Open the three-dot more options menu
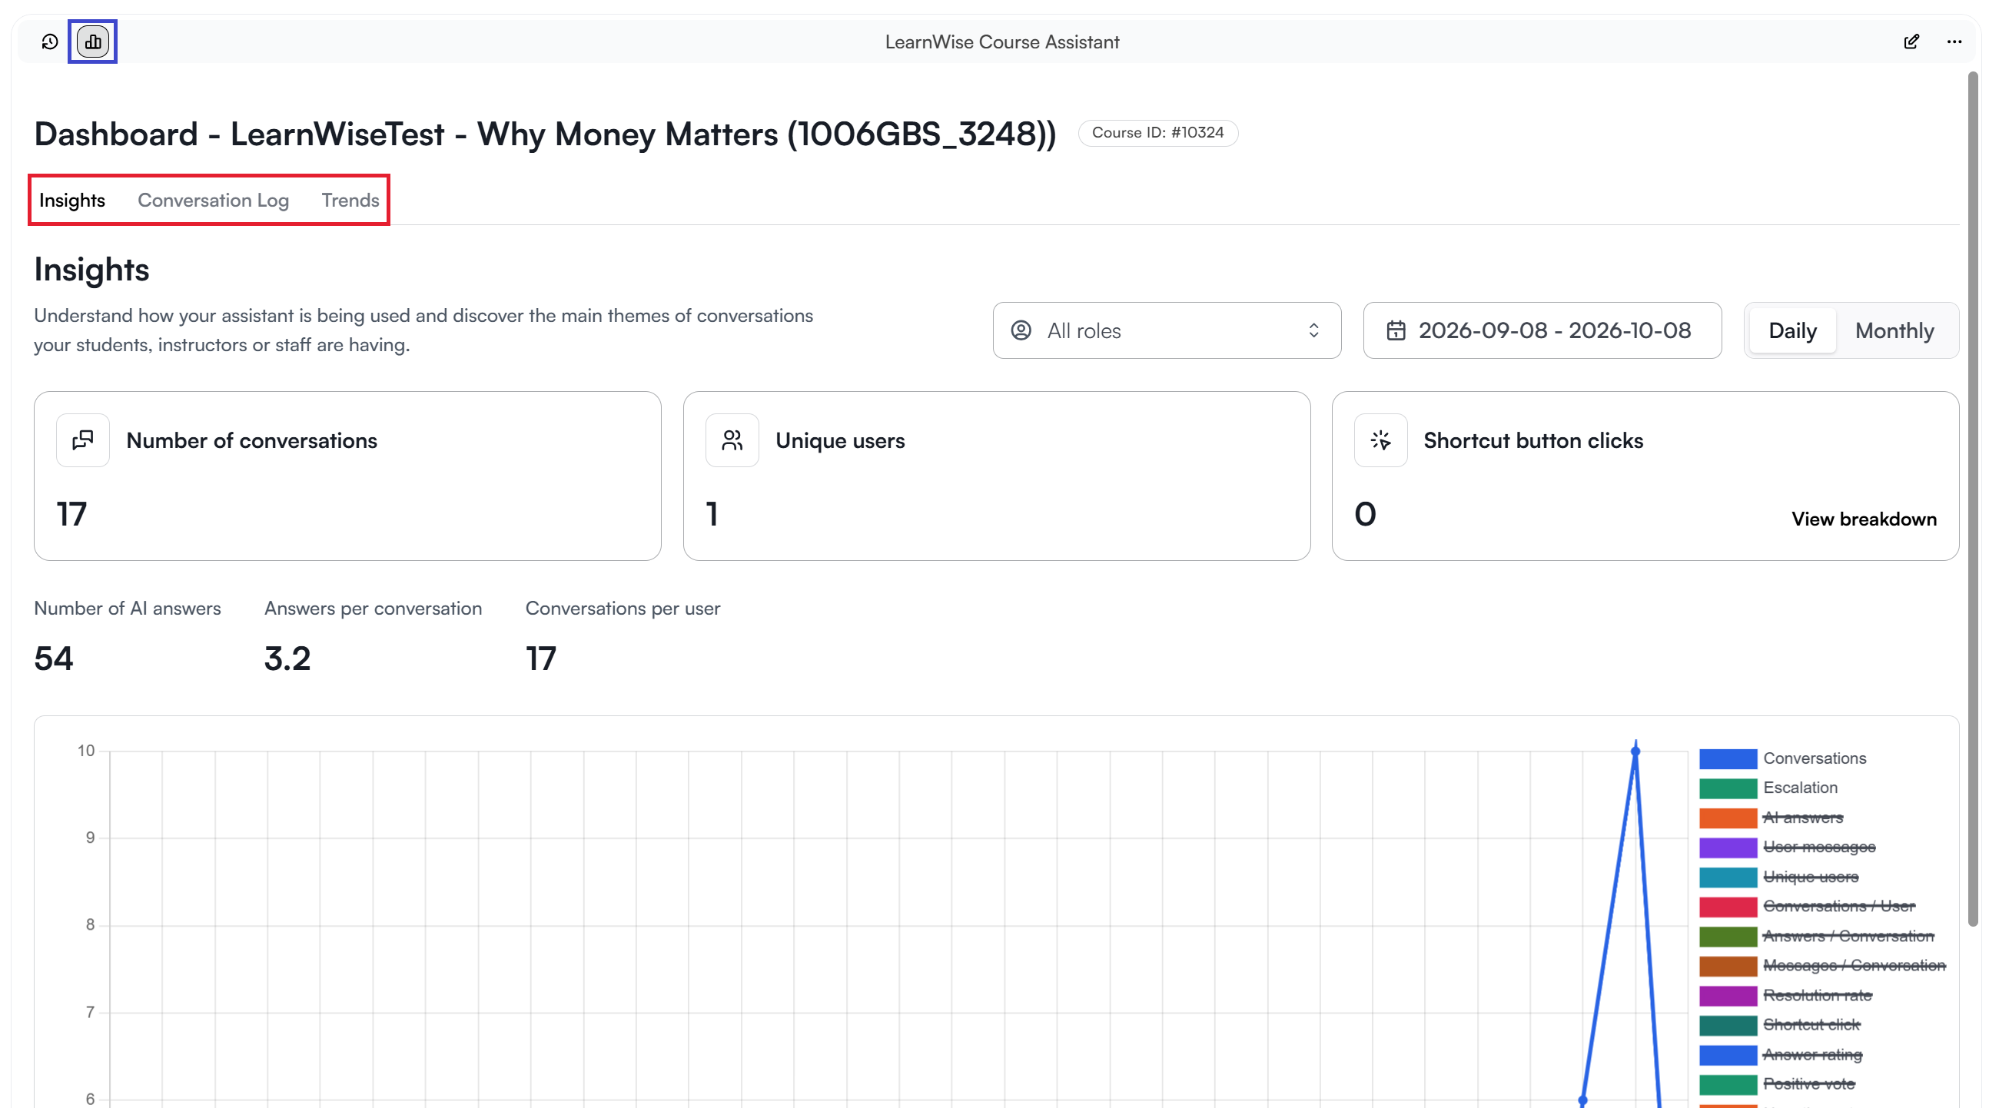The width and height of the screenshot is (1989, 1108). [1954, 41]
